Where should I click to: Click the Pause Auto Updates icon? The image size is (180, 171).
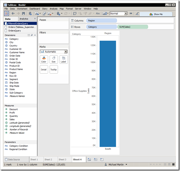[58, 14]
